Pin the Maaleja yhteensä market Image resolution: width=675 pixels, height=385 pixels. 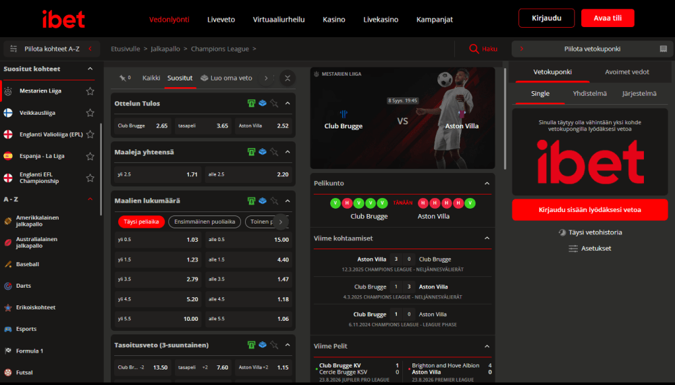tap(274, 152)
